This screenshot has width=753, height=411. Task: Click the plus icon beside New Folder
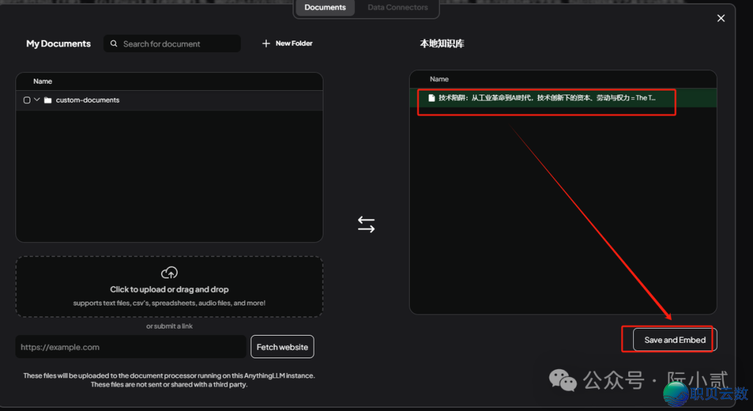pyautogui.click(x=266, y=43)
